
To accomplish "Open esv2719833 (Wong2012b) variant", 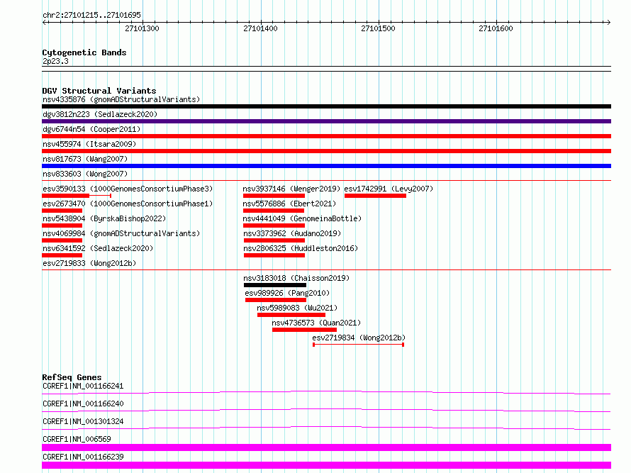I will click(89, 263).
